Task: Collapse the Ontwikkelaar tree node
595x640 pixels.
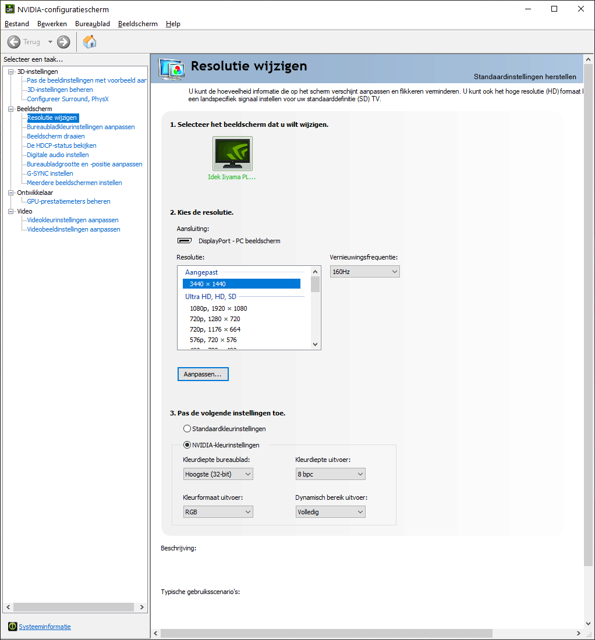Action: (11, 193)
